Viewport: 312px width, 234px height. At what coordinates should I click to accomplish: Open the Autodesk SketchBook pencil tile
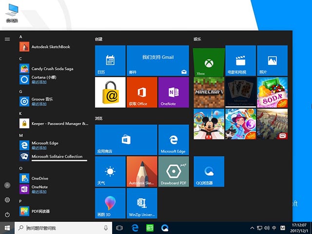[x=142, y=172]
